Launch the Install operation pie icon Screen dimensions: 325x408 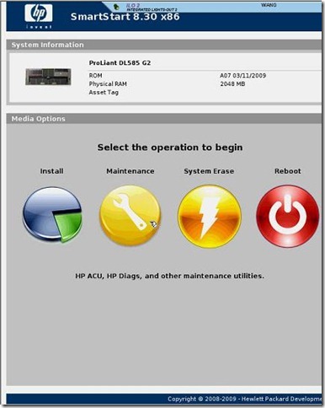tap(52, 215)
